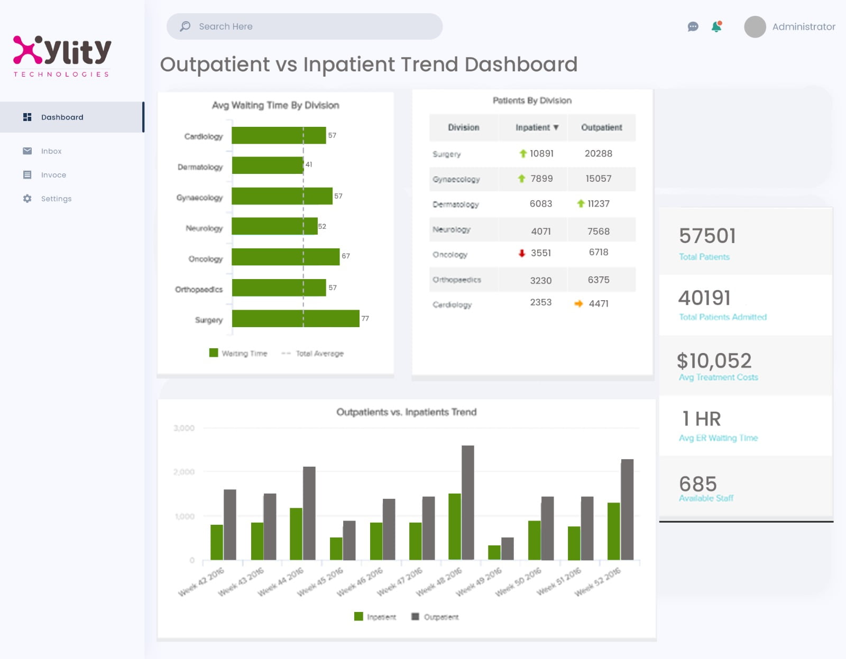Click the Waiting Time legend swatch
Image resolution: width=846 pixels, height=659 pixels.
(x=214, y=353)
